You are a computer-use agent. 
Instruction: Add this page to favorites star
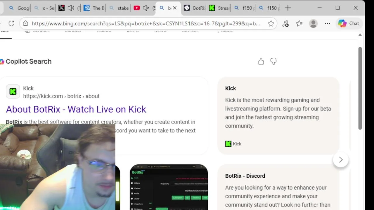click(x=271, y=24)
